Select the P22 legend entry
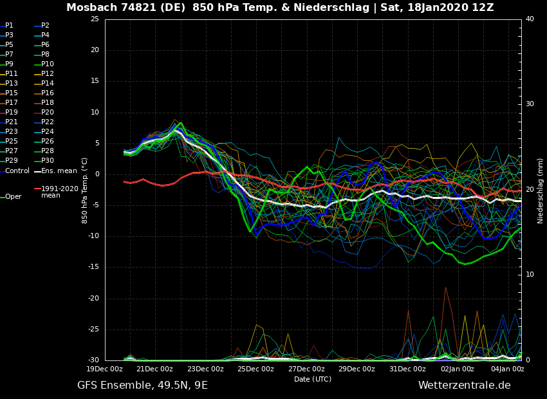 coord(48,122)
